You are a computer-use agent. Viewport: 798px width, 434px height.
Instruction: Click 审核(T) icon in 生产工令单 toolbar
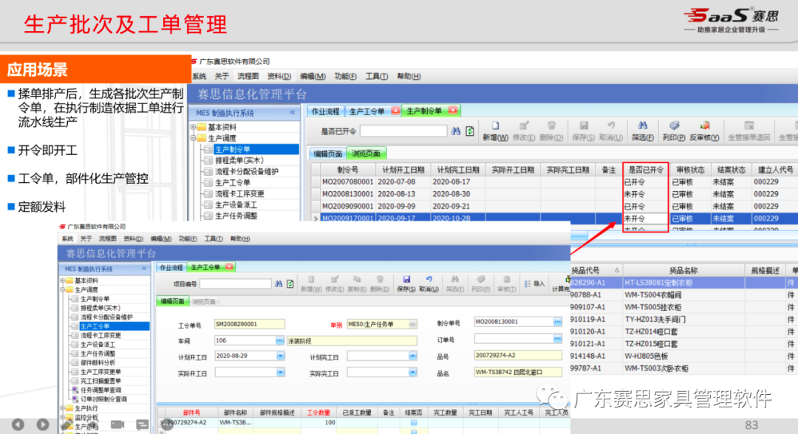coord(506,280)
